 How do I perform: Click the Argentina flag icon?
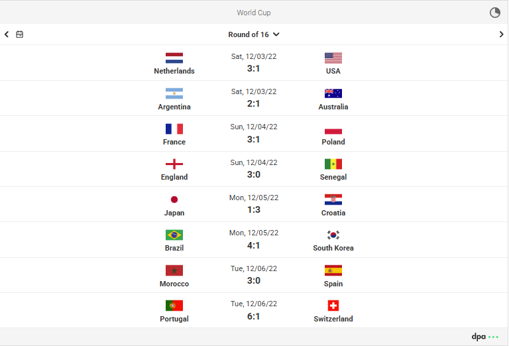coord(174,93)
